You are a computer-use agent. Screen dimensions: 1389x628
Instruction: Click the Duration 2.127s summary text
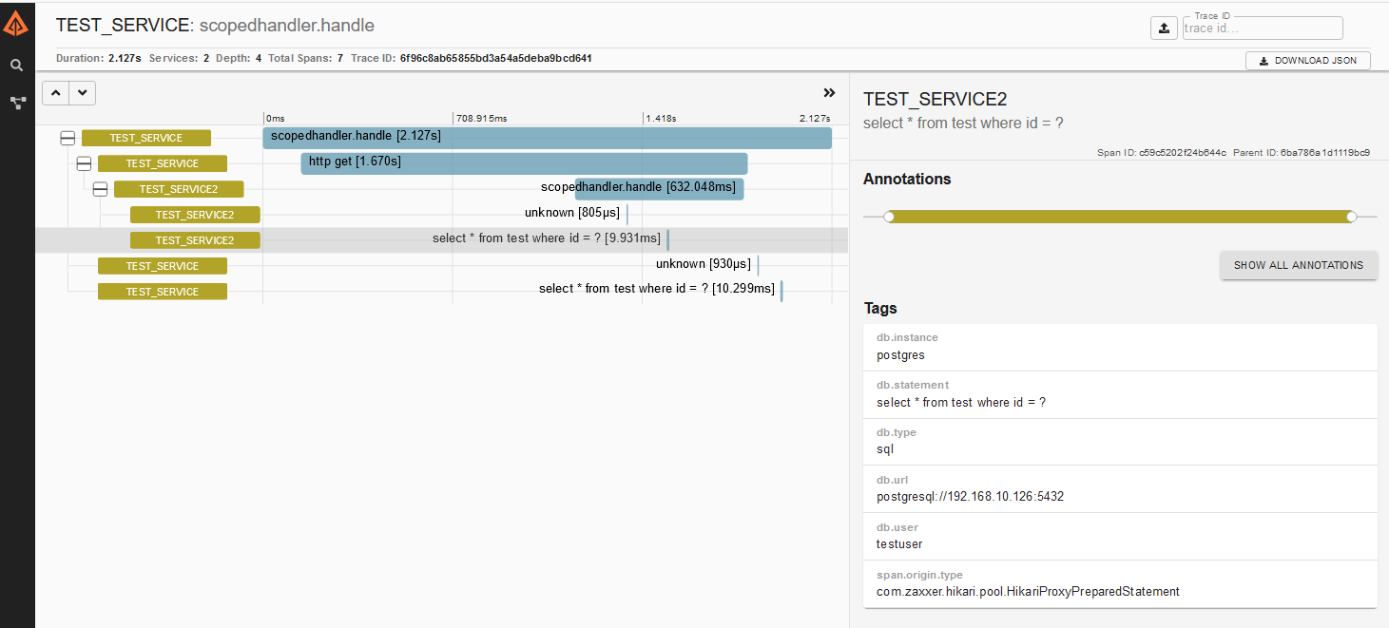pos(99,58)
